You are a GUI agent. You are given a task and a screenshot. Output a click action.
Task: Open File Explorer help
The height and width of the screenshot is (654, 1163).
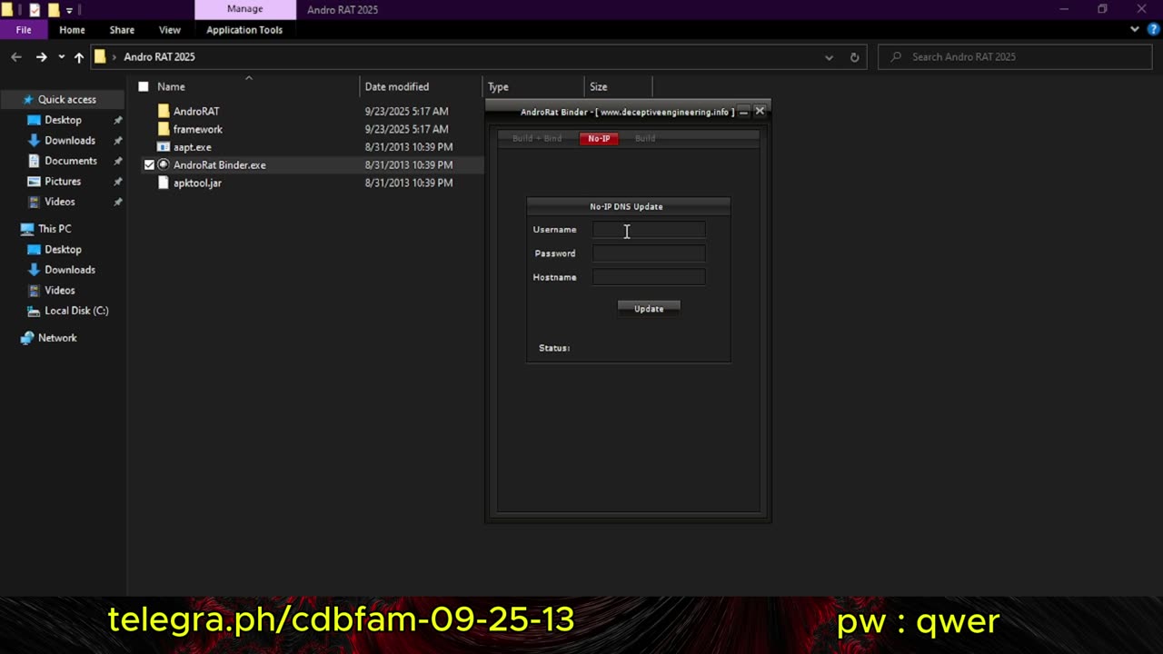point(1153,29)
